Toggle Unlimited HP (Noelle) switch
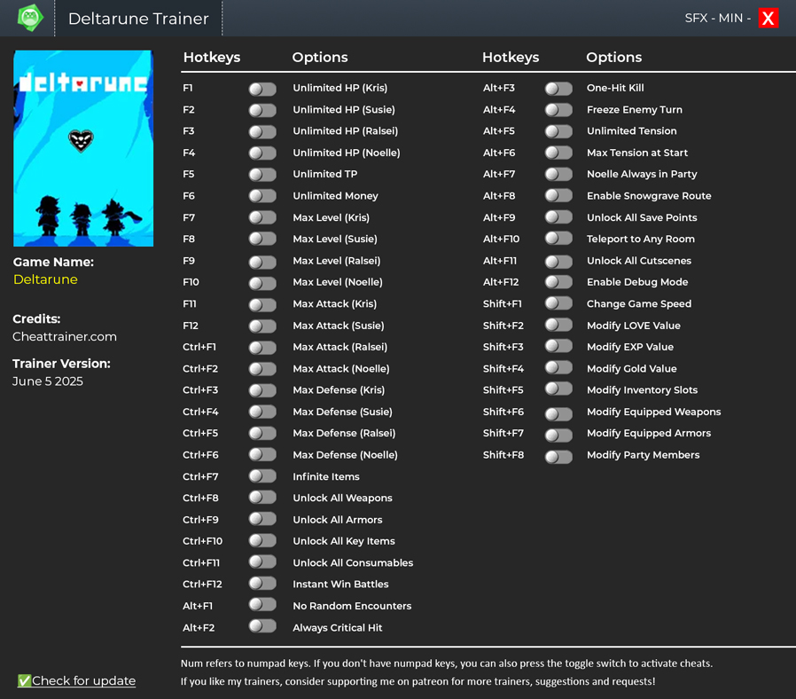 [x=262, y=153]
